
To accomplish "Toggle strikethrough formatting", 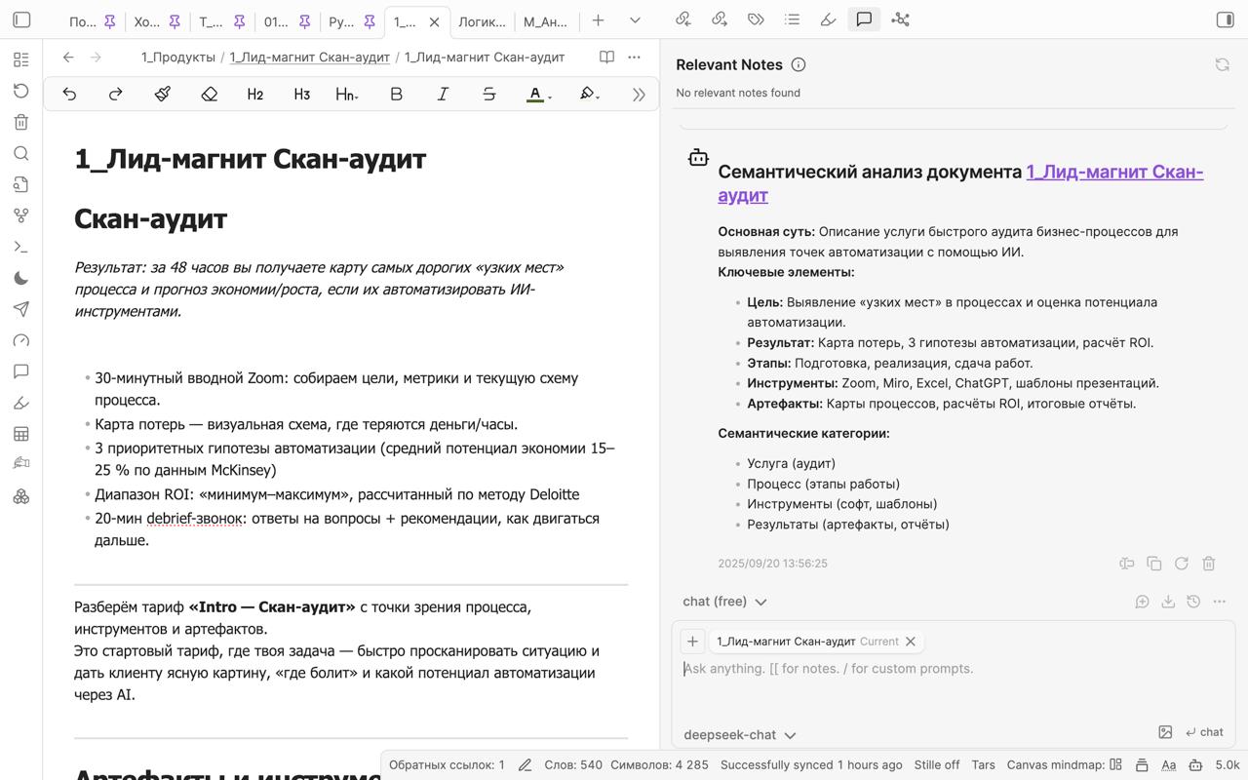I will (489, 94).
